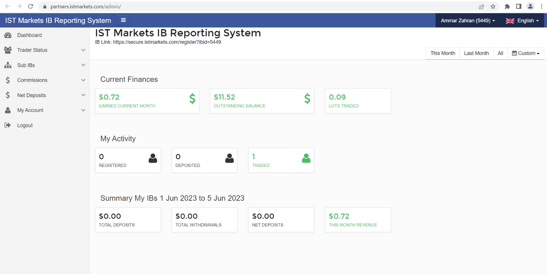
Task: Click the Current Finances heading
Action: tap(129, 79)
